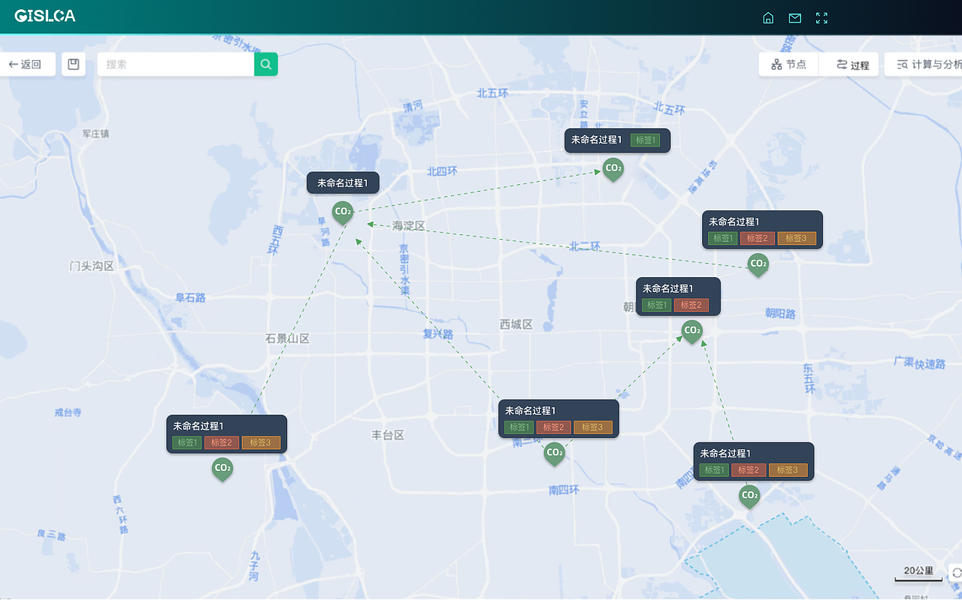
Task: Click the GISLCA logo
Action: click(x=45, y=16)
